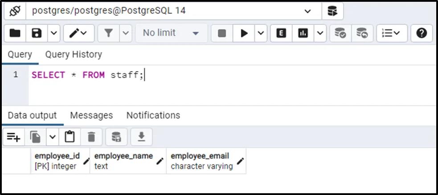
Task: Click the paste clipboard icon
Action: pos(70,137)
